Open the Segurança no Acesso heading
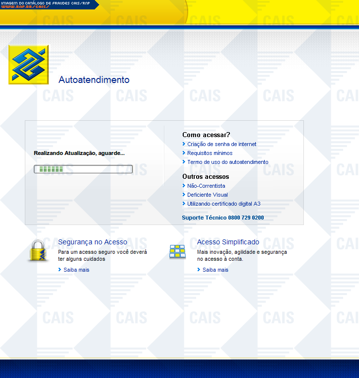The width and height of the screenshot is (359, 378). tap(92, 242)
